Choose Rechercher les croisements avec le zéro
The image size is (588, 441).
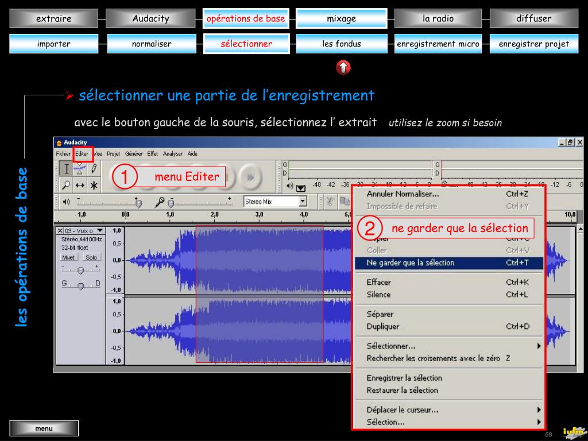coord(449,358)
